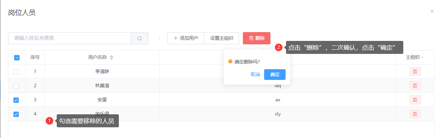Click 取消 in delete confirmation
442x138 pixels.
click(x=255, y=75)
